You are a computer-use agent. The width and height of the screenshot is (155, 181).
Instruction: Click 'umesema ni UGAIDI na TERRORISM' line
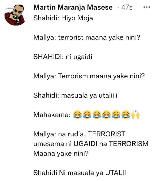[91, 144]
